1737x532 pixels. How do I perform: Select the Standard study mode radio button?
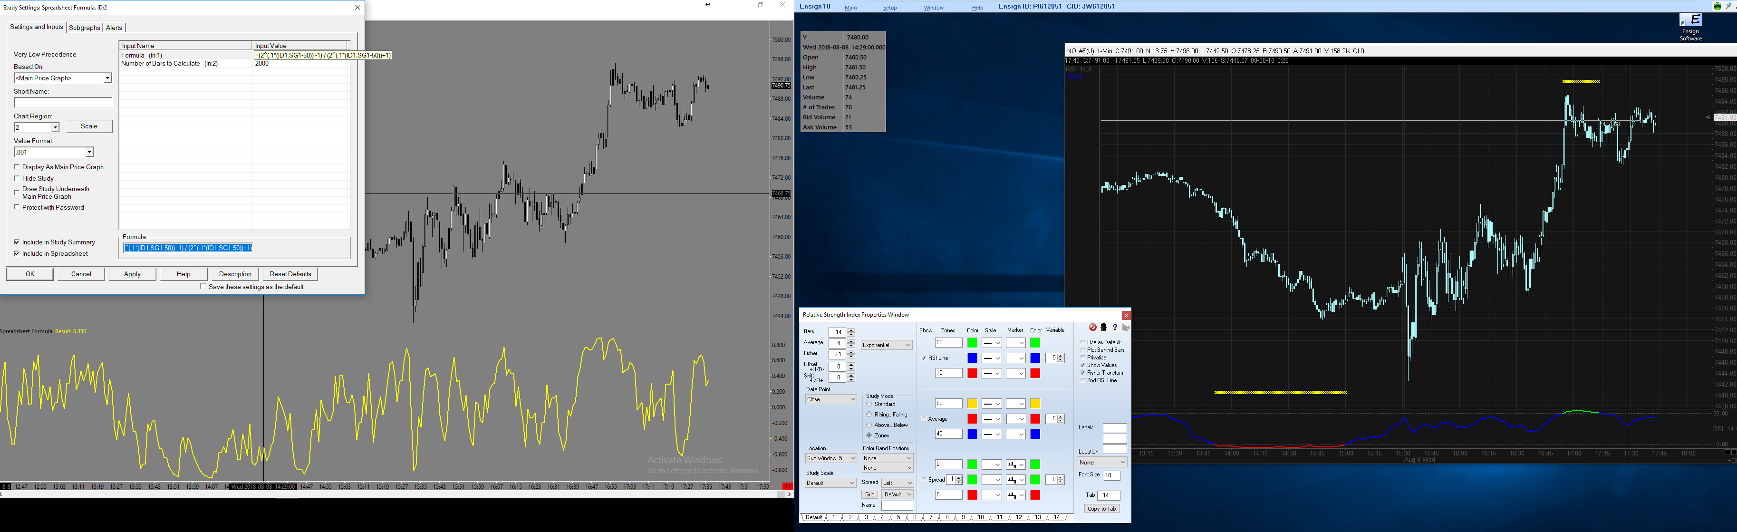869,405
